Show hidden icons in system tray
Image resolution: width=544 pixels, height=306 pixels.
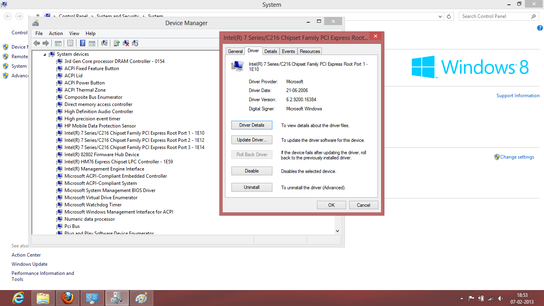click(462, 298)
